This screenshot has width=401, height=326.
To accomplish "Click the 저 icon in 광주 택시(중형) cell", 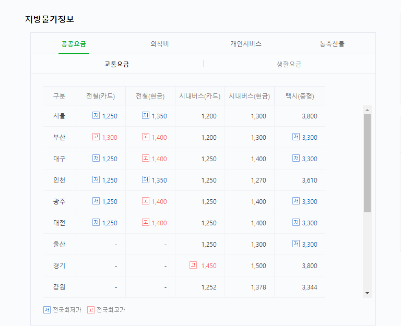I will (x=296, y=201).
